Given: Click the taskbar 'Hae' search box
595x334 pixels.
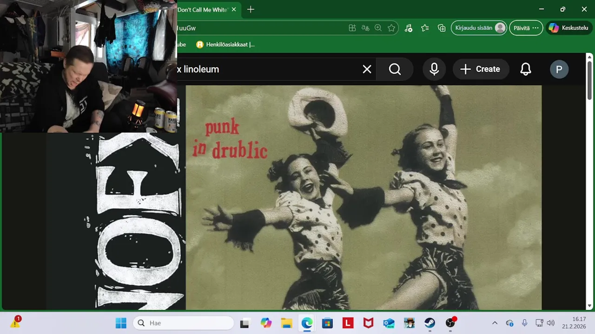Looking at the screenshot, I should pyautogui.click(x=183, y=323).
